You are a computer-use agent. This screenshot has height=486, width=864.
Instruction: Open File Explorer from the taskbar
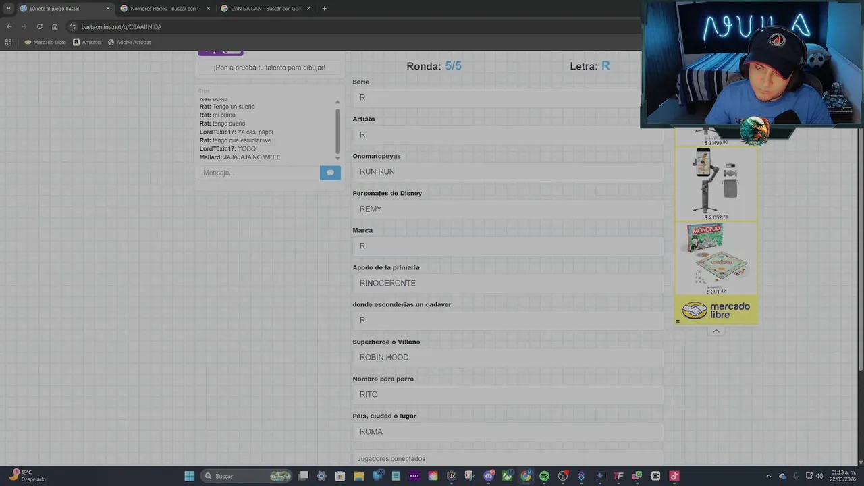pos(358,476)
